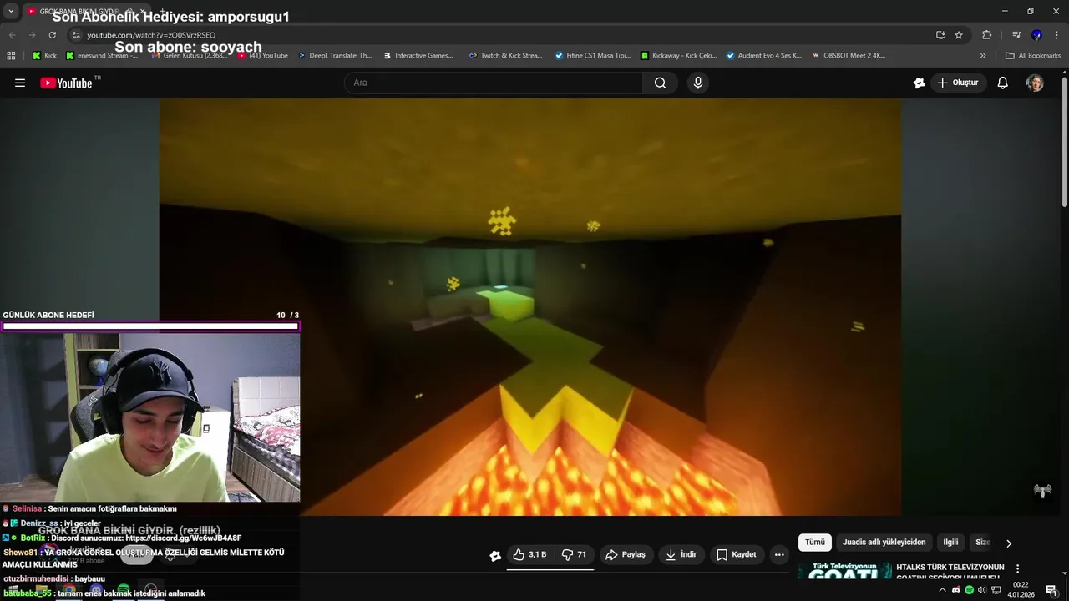Click the search magnifier button
This screenshot has height=601, width=1069.
661,83
